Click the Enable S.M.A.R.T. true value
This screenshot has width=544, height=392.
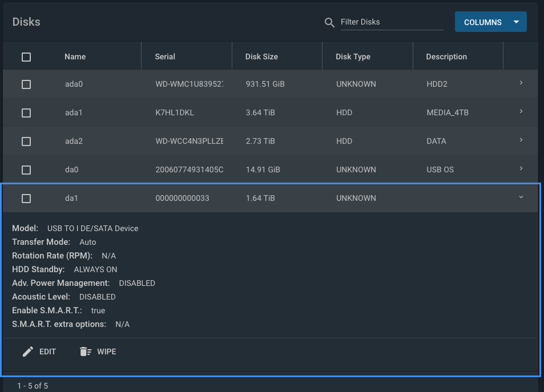click(98, 310)
